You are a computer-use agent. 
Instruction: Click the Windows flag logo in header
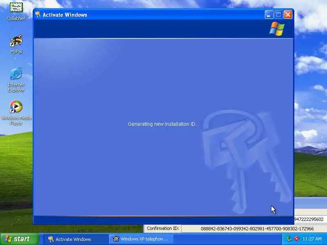tap(277, 29)
